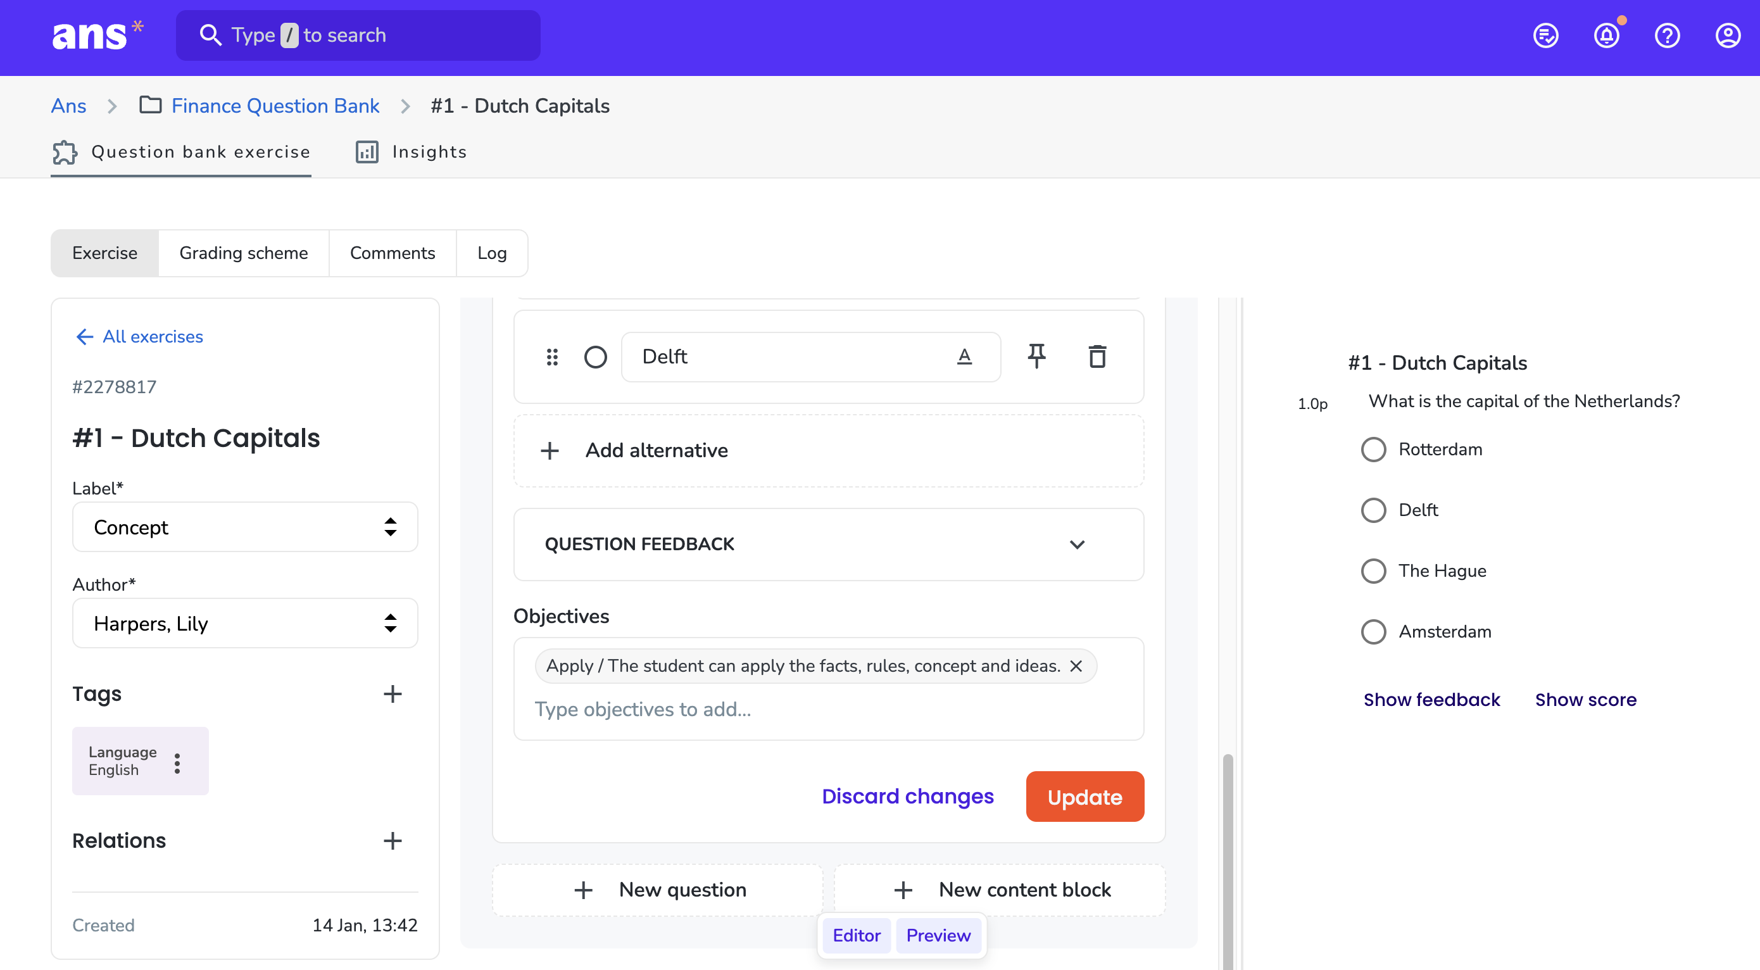Switch to Editor view
Image resolution: width=1760 pixels, height=970 pixels.
856,935
